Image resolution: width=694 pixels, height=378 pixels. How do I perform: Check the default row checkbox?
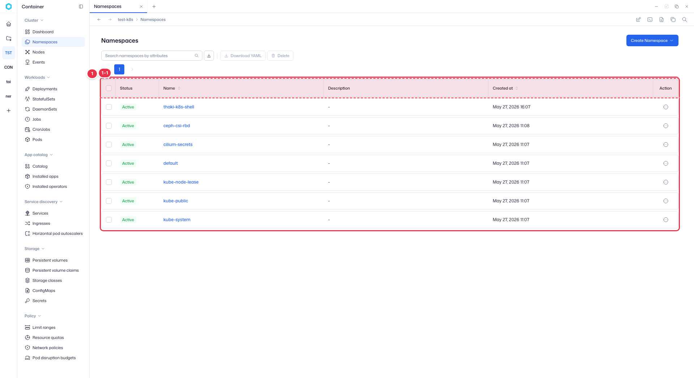(x=109, y=163)
